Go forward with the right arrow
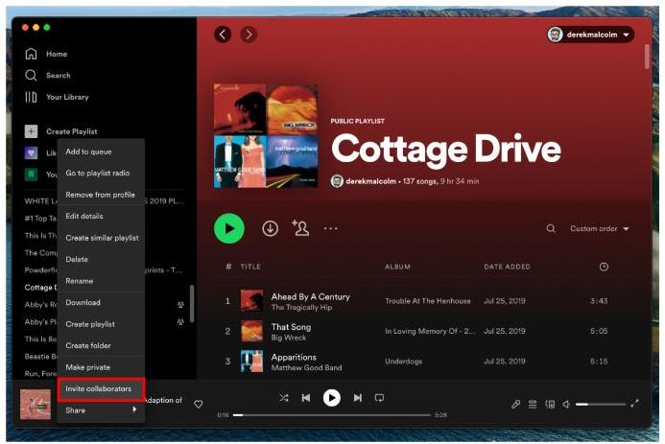 click(249, 35)
